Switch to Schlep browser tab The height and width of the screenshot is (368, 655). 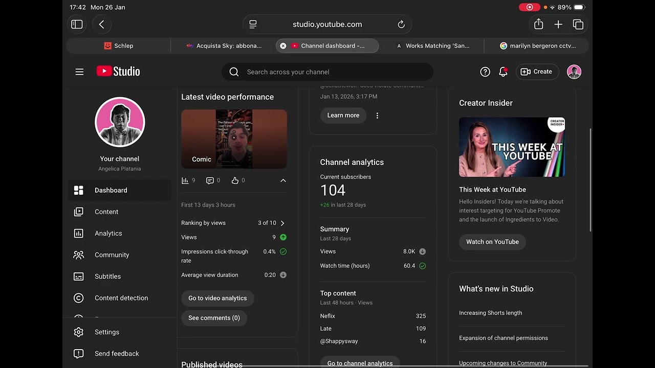click(x=119, y=46)
